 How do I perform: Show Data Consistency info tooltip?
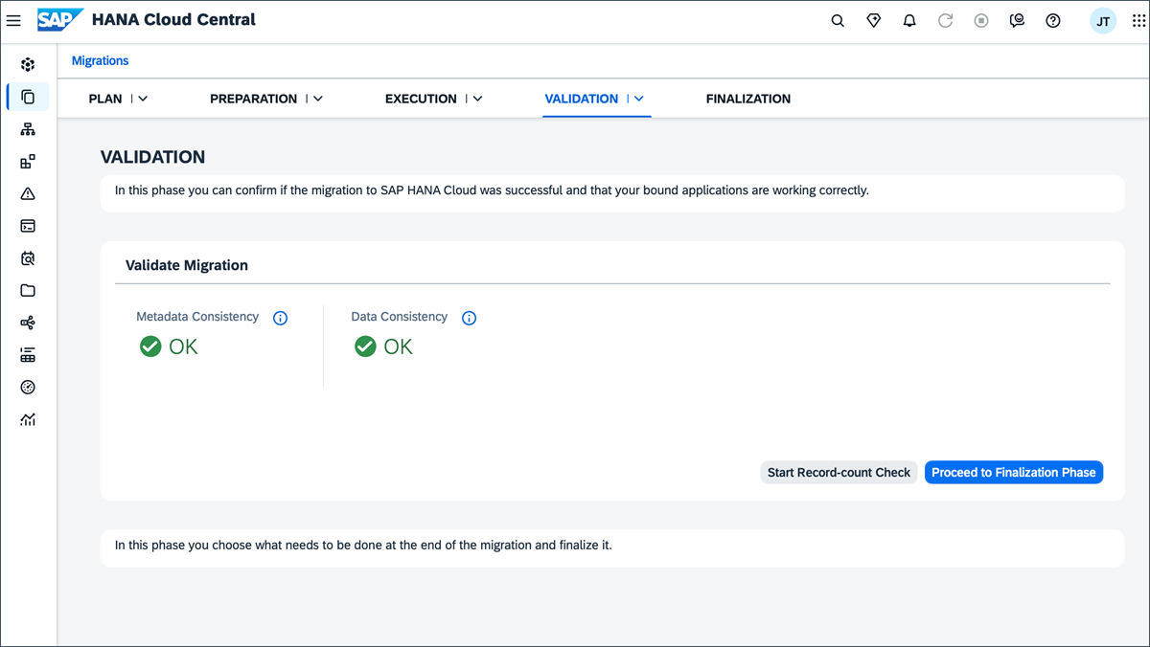[469, 318]
